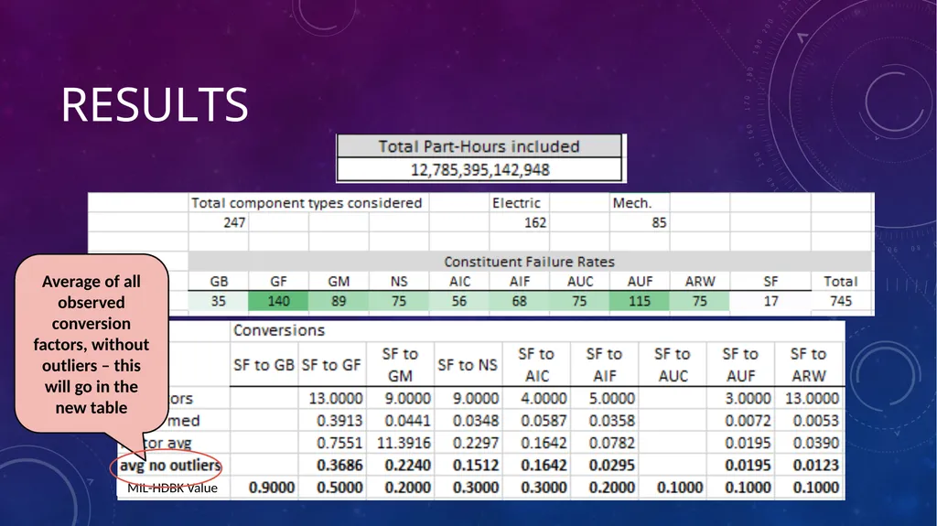
Task: Select the value 0.3913
Action: (x=339, y=421)
